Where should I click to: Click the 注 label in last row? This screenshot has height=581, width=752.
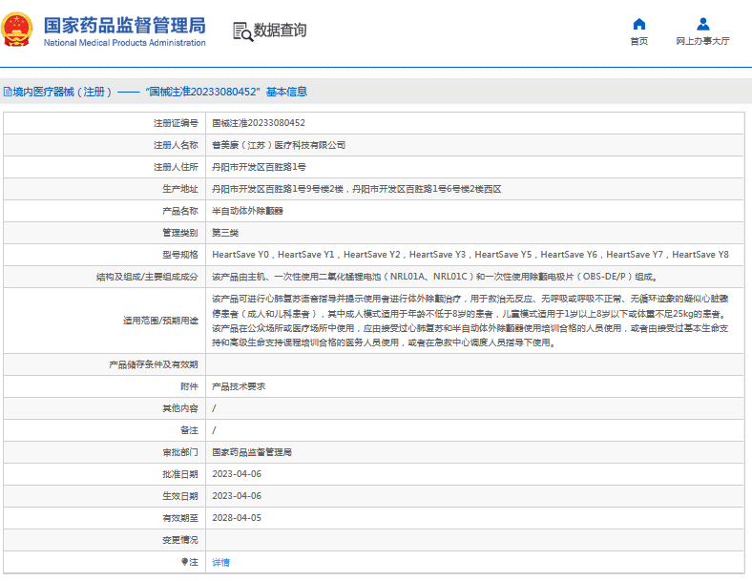[194, 562]
